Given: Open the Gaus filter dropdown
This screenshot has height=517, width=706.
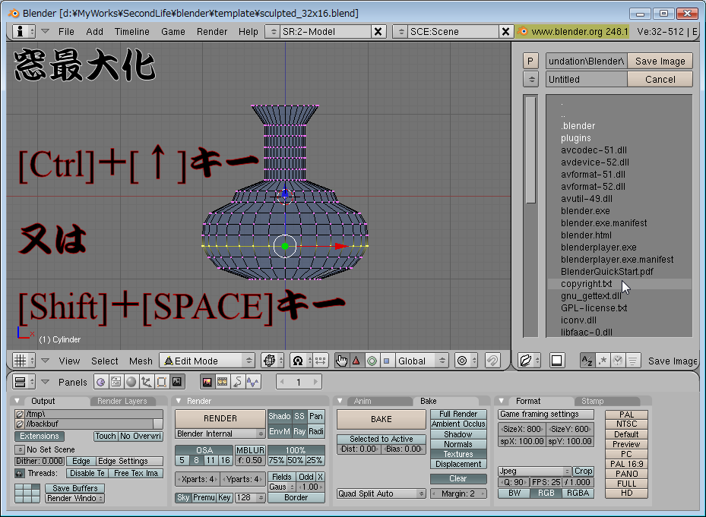Looking at the screenshot, I should tap(282, 487).
